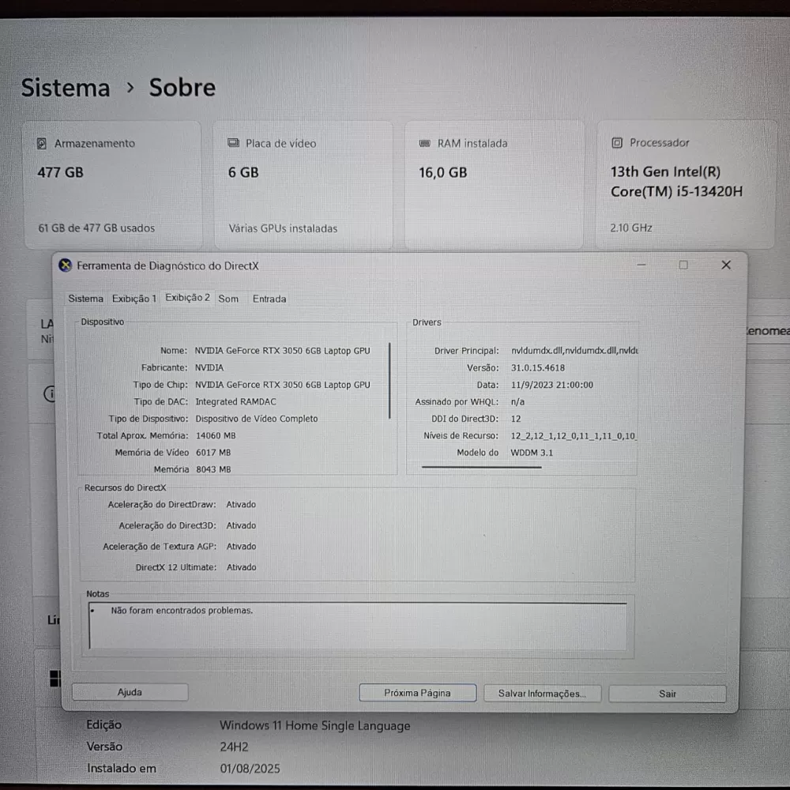Screen dimensions: 790x790
Task: Click '61 GB de 477 GB usados' text
Action: click(x=96, y=228)
